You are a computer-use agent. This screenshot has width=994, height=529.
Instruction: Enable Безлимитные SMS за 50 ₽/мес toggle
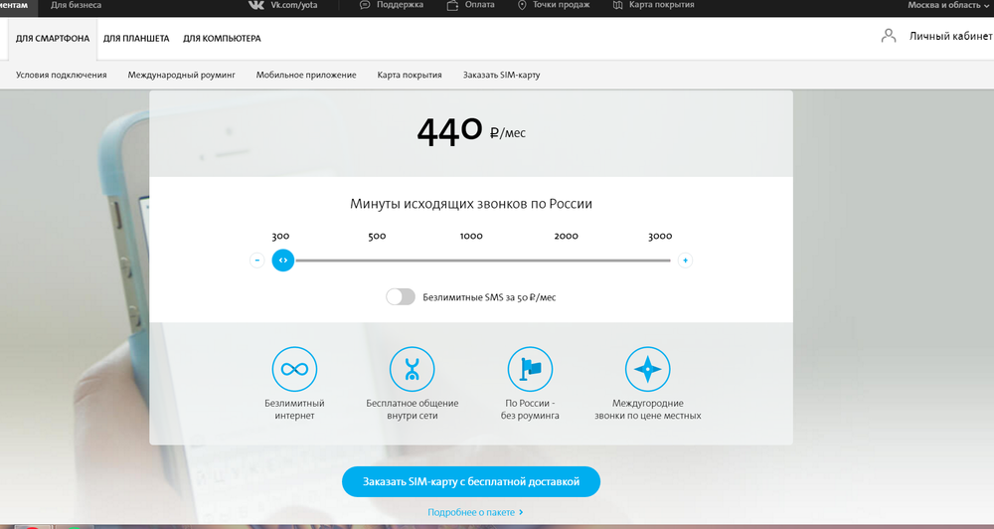point(401,297)
